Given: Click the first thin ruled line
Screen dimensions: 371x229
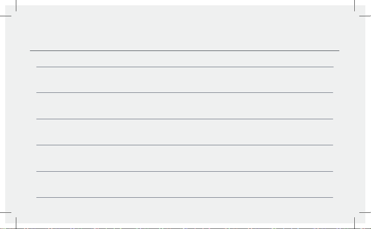Looking at the screenshot, I should point(185,67).
